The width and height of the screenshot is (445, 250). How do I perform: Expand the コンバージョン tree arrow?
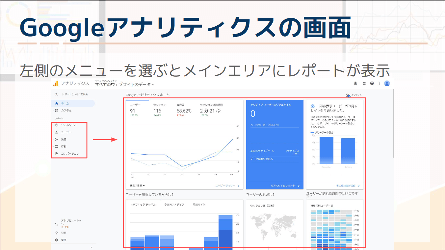[x=53, y=154]
